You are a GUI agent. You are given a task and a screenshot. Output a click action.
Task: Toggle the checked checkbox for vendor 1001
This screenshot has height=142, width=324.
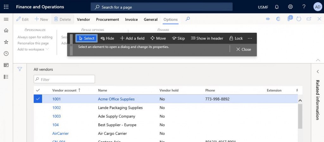tap(38, 99)
